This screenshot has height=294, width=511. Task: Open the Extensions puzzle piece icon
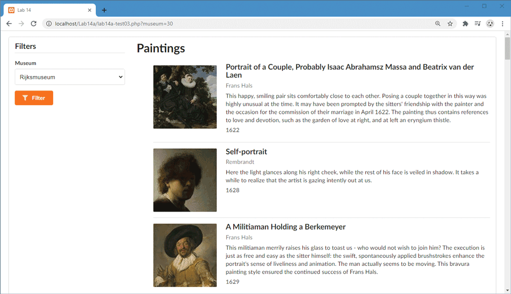[465, 24]
